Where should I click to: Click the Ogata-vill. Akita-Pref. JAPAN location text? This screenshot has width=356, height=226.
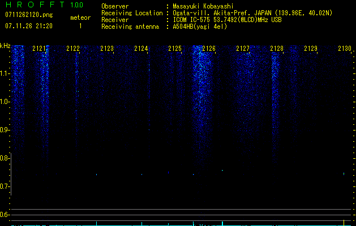click(x=252, y=13)
